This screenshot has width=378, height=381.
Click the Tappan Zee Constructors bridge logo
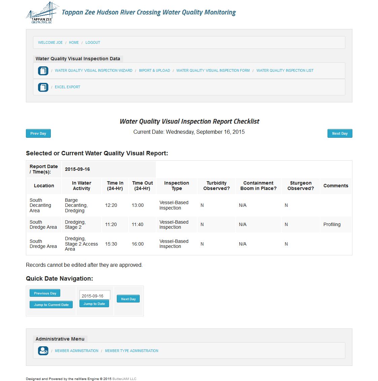(x=42, y=13)
